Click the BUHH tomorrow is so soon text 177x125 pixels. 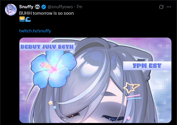47,13
